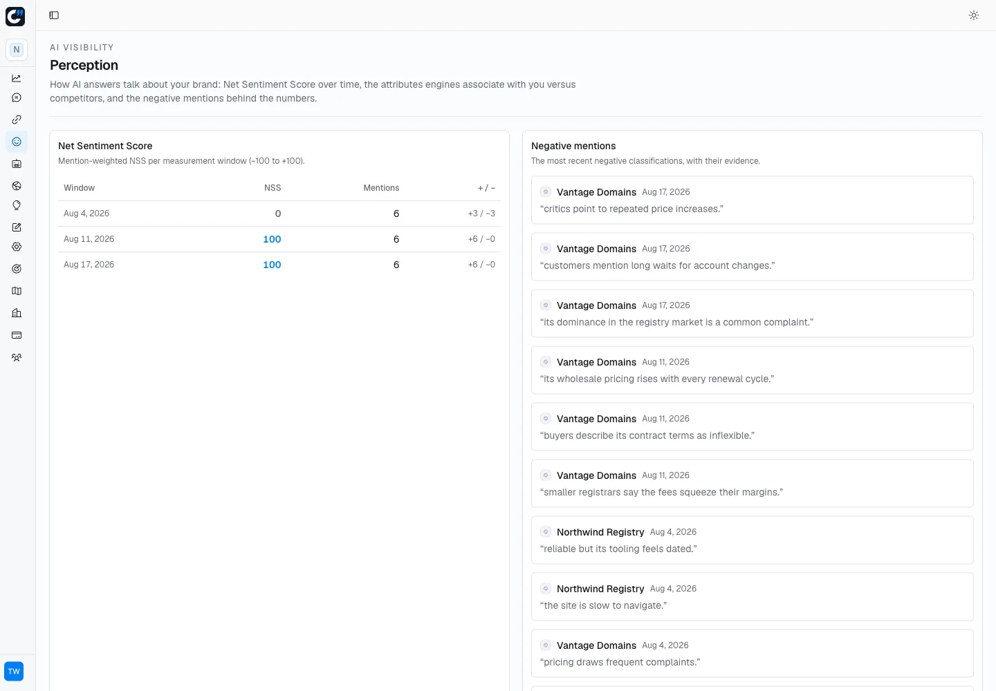Click the 'tooling feels dated' quote
The width and height of the screenshot is (996, 691).
(x=618, y=549)
